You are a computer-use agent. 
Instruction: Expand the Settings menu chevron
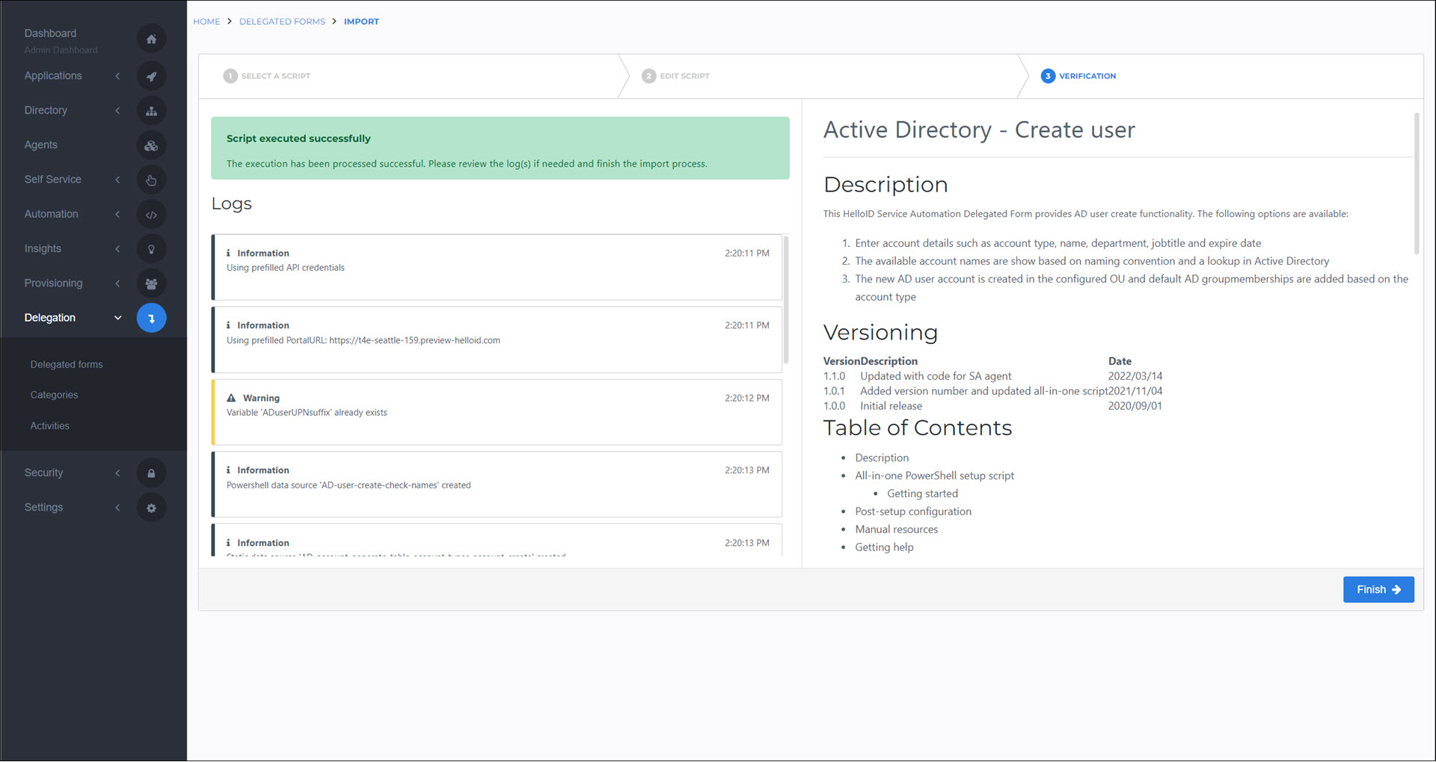[x=117, y=507]
